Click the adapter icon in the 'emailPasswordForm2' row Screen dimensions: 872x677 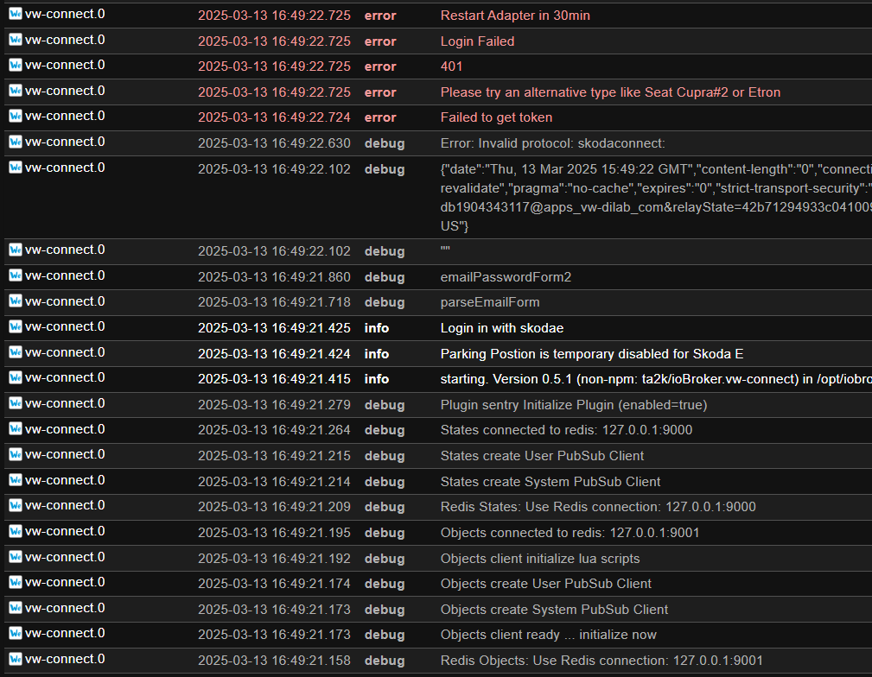[16, 276]
